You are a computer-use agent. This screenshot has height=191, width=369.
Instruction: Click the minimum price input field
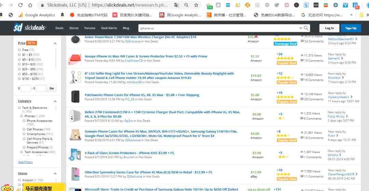25,88
